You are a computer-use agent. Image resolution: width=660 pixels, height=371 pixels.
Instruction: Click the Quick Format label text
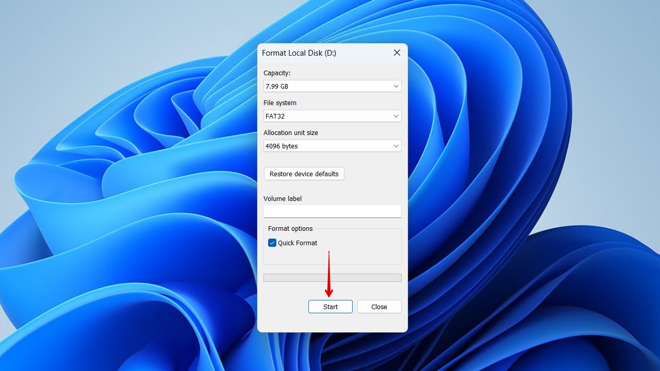(298, 243)
